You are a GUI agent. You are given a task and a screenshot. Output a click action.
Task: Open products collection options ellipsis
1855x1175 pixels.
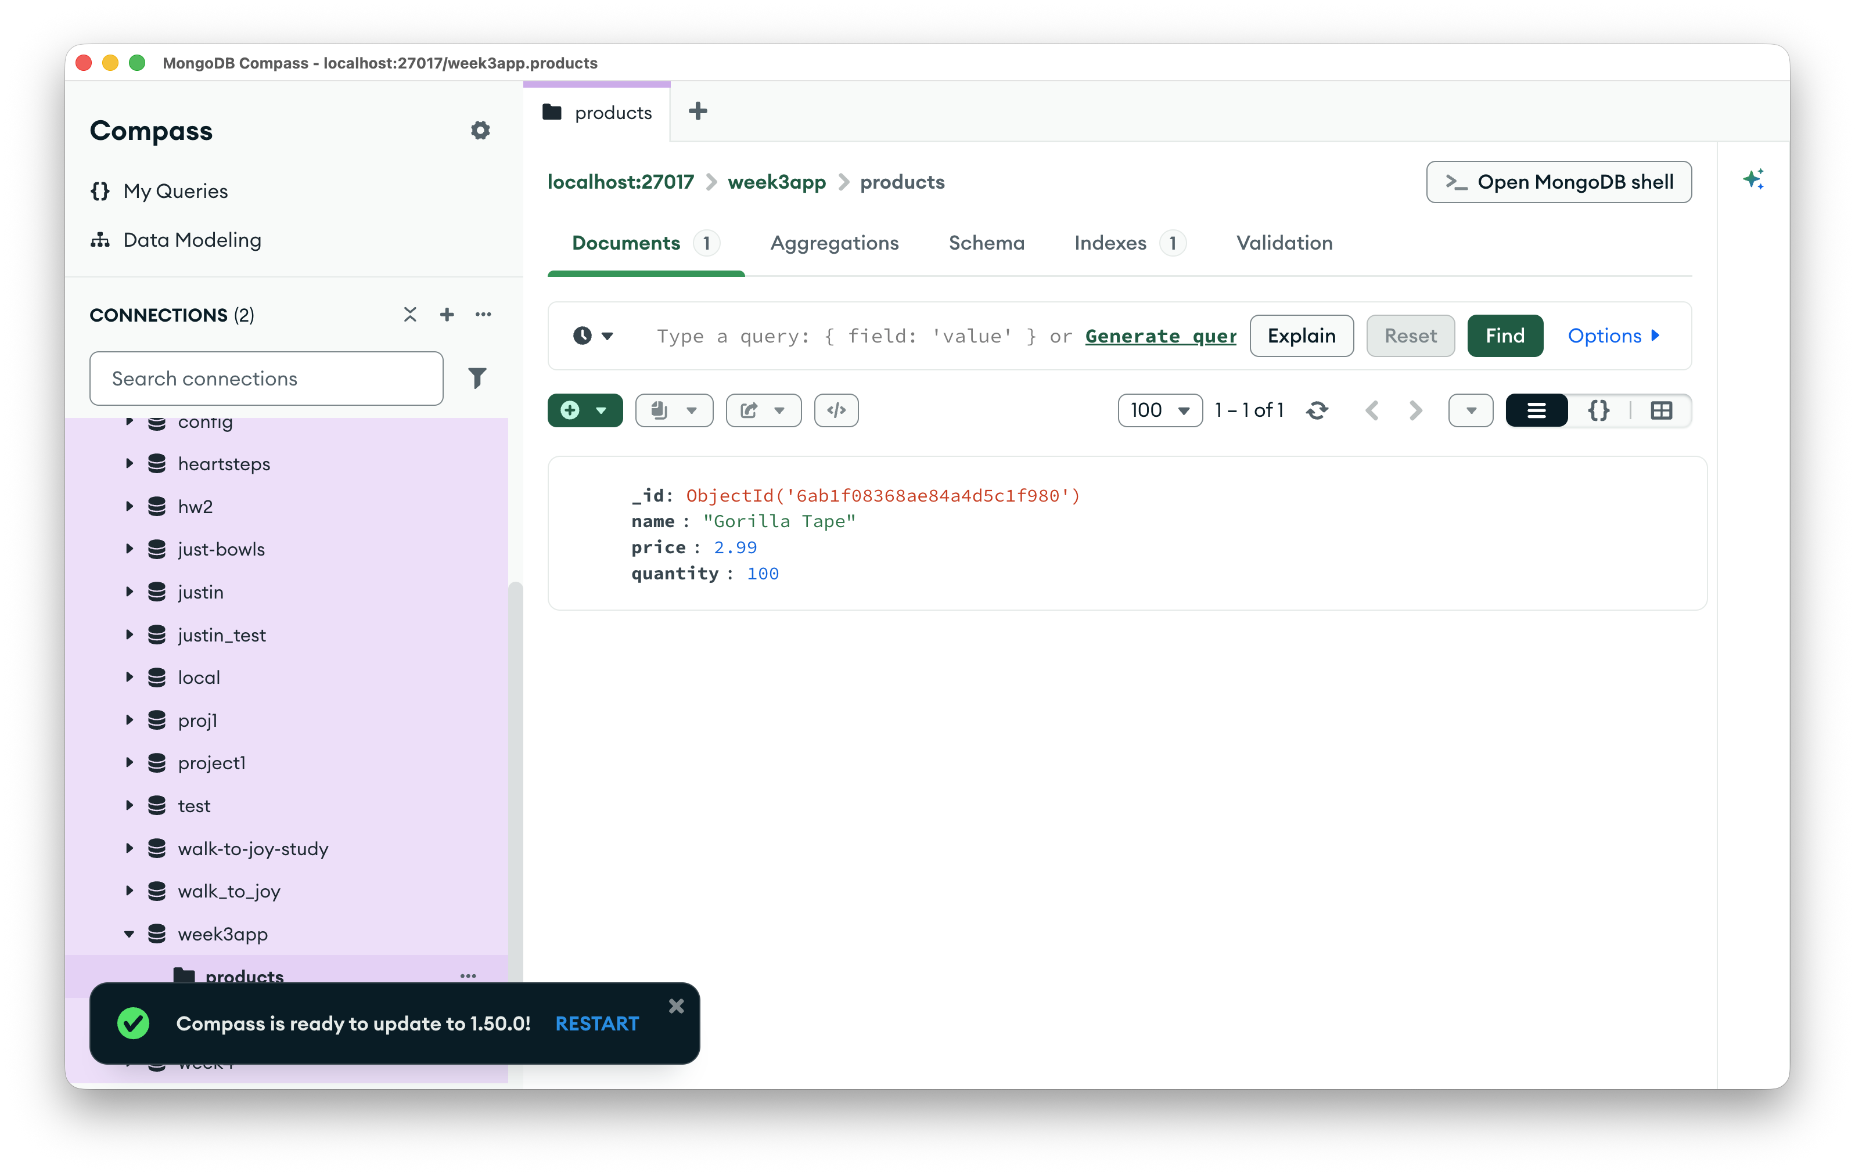(468, 975)
